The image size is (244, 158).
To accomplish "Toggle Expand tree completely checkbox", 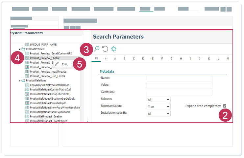I will coord(225,106).
